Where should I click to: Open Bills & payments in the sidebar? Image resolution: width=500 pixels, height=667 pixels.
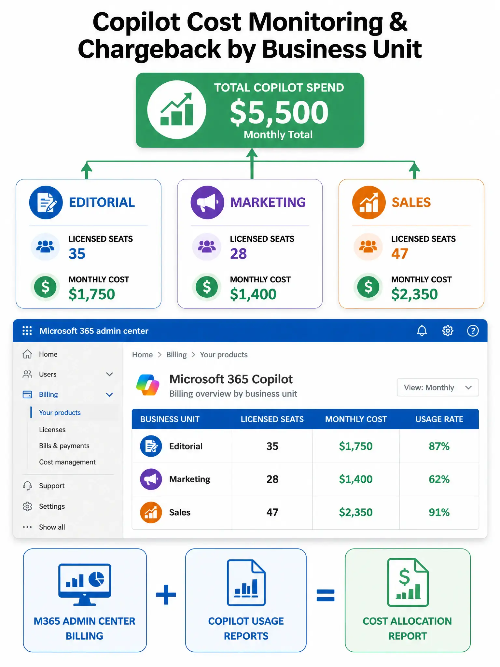[64, 446]
